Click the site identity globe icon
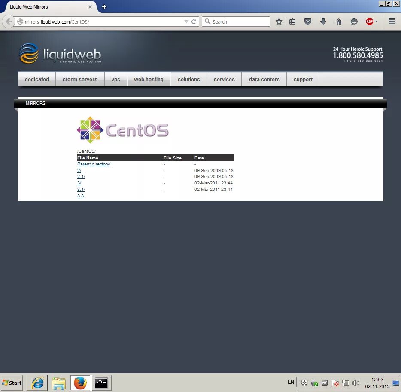Viewport: 401px width, 392px height. pos(20,22)
